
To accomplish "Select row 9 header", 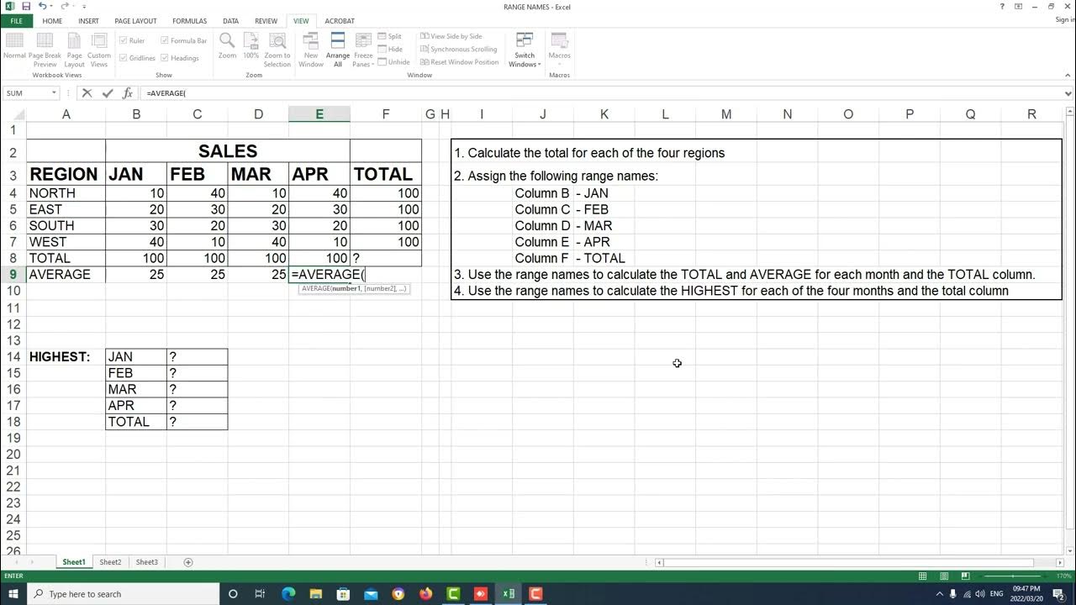I will pyautogui.click(x=13, y=274).
